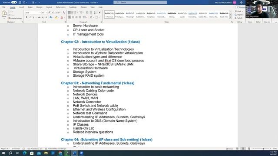The height and width of the screenshot is (156, 278).
Task: Apply the yellow text highlight color
Action: point(56,17)
